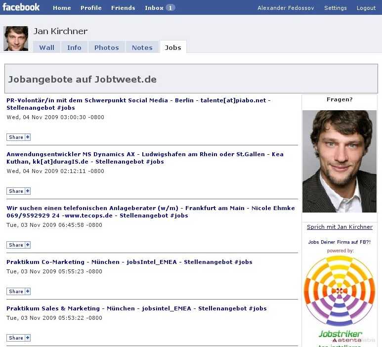
Task: Open the Praktikum Sales & Marketing München job
Action: pyautogui.click(x=136, y=308)
